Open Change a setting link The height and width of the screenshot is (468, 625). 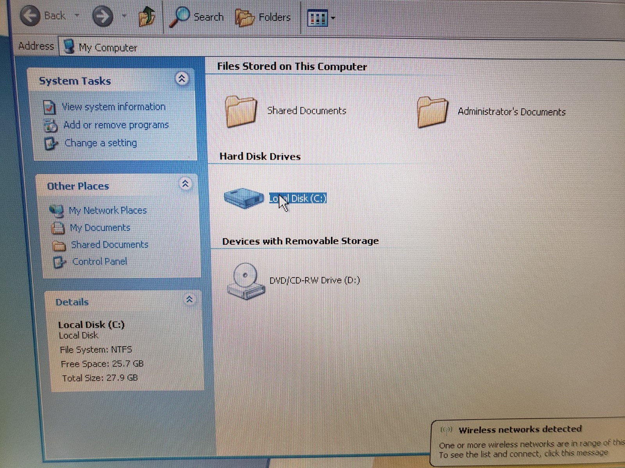pos(101,143)
